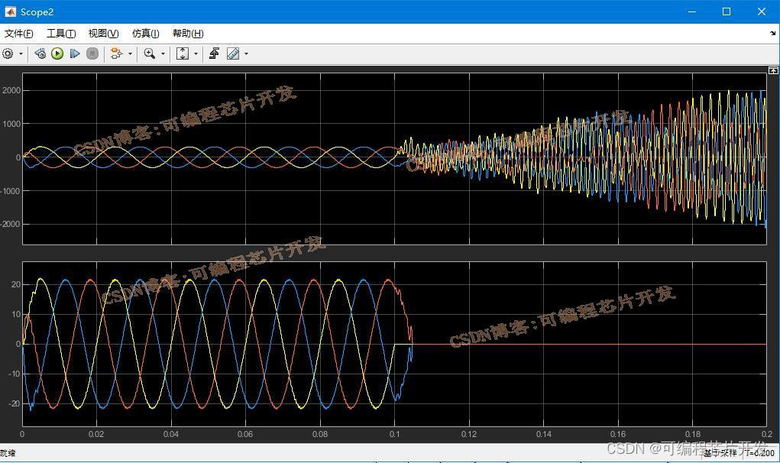Click the T=0.200 status bar text
The height and width of the screenshot is (463, 780).
760,452
